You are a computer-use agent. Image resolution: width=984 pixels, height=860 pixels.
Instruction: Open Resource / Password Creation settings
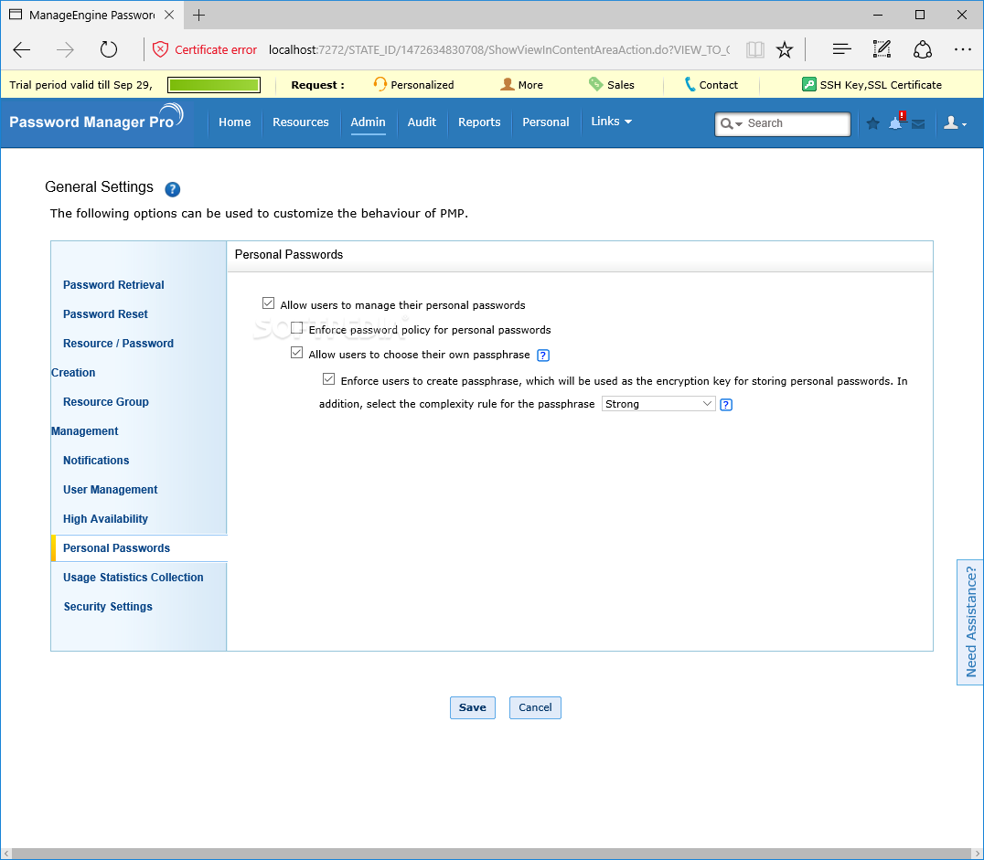point(113,357)
